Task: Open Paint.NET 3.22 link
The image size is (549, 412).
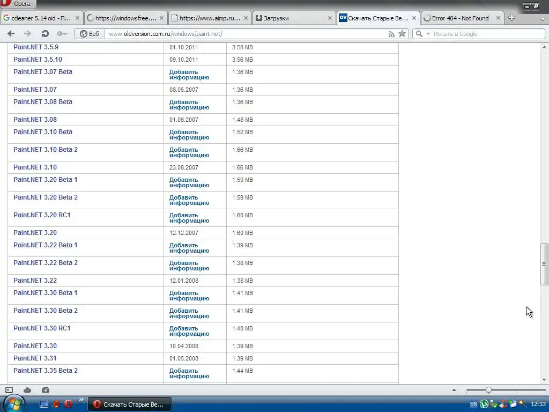Action: (x=35, y=280)
